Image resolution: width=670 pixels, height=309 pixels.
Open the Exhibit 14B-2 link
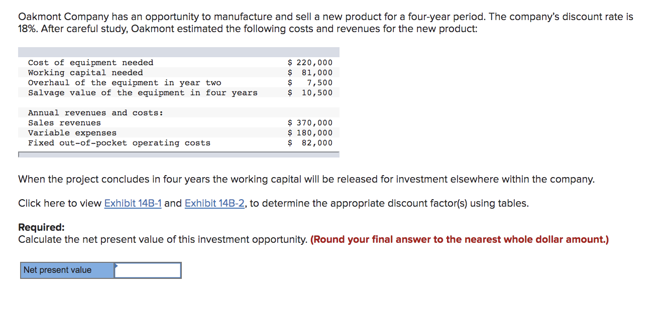pos(214,203)
